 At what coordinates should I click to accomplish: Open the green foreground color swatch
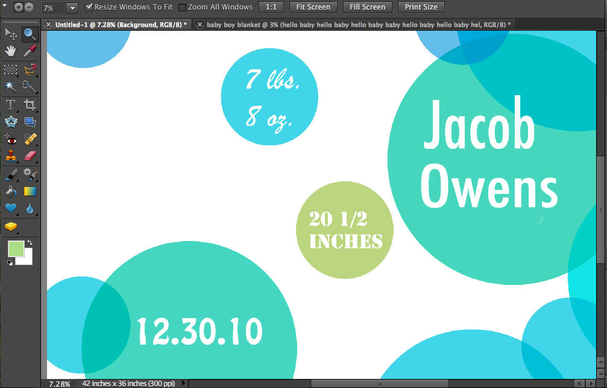[16, 248]
